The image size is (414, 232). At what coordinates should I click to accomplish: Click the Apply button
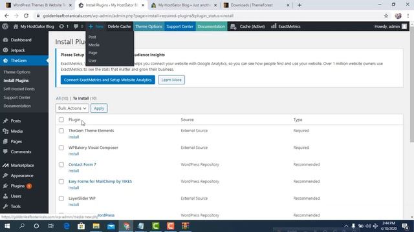tap(99, 108)
